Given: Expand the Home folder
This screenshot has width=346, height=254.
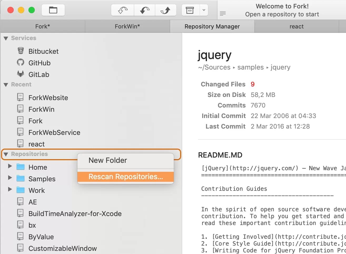Looking at the screenshot, I should click(x=10, y=166).
